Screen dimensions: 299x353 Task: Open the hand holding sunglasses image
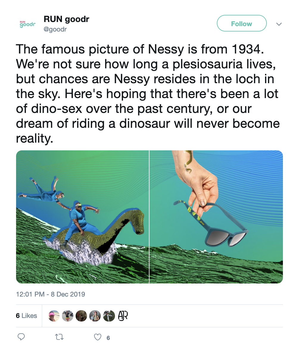[216, 217]
